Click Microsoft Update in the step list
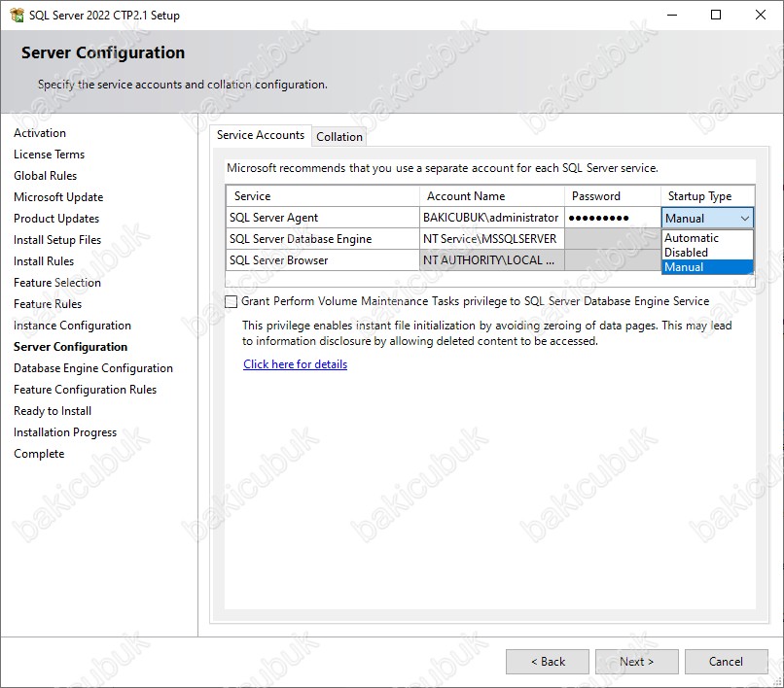Image resolution: width=784 pixels, height=688 pixels. tap(58, 197)
